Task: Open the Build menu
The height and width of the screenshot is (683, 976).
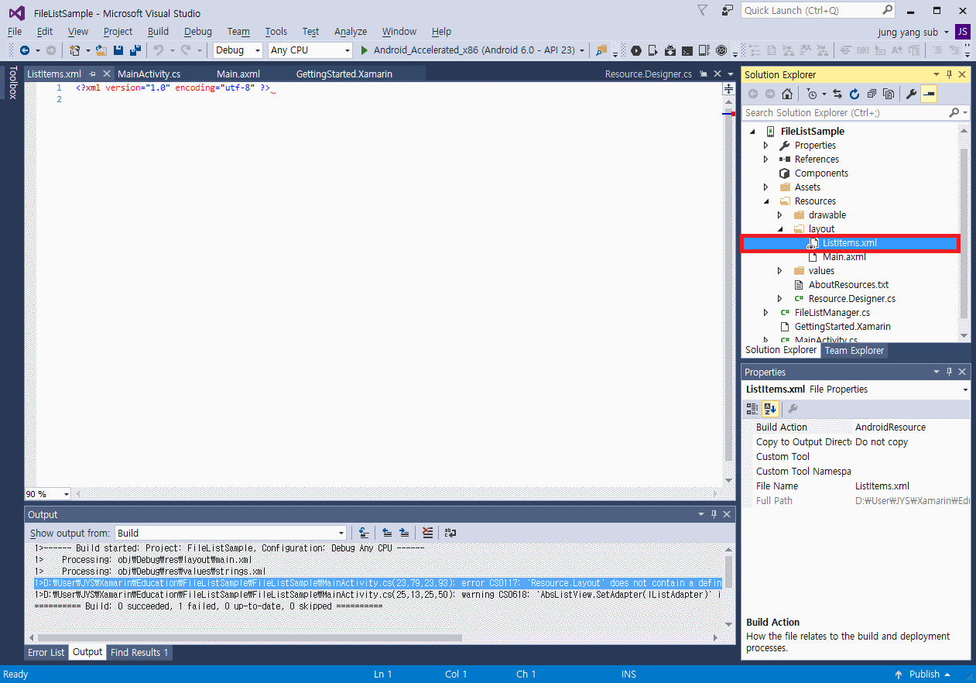Action: 158,32
